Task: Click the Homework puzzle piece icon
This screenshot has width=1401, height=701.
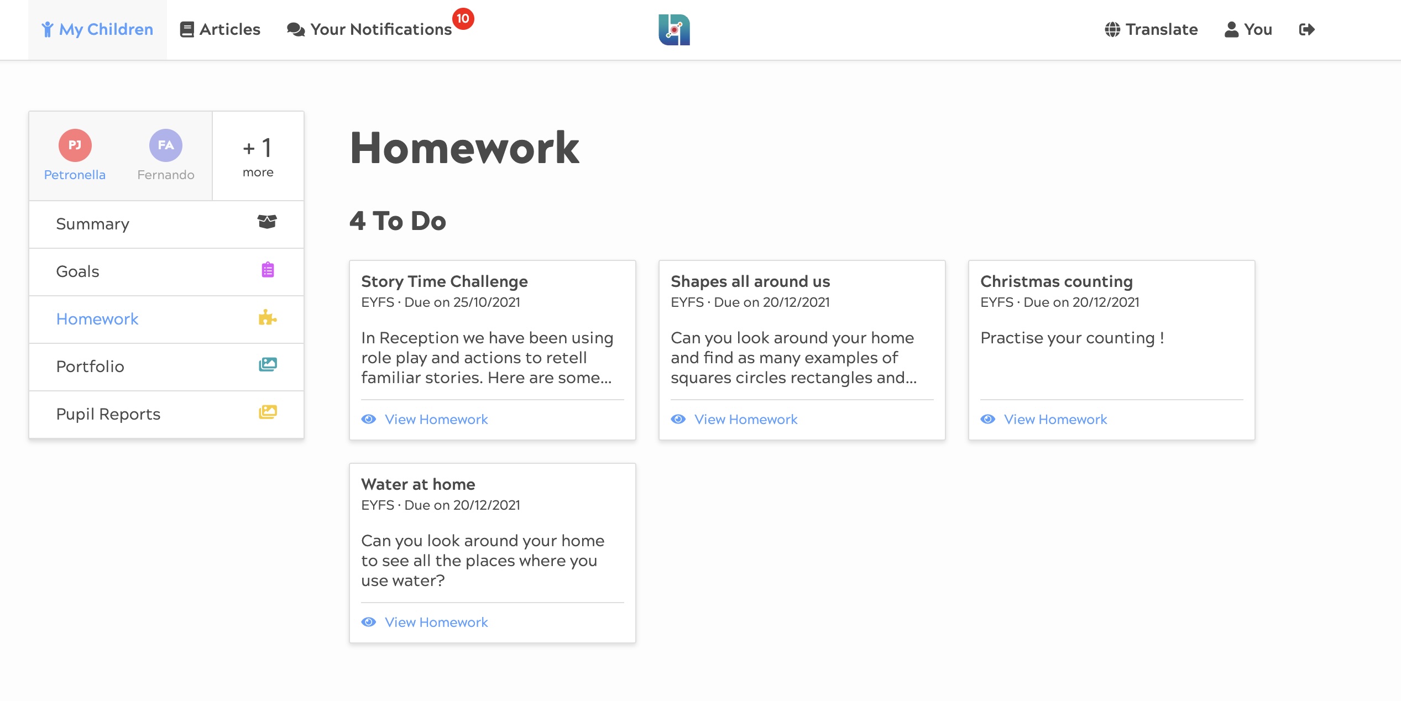Action: pyautogui.click(x=268, y=318)
